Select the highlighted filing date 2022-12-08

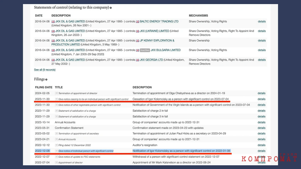click(x=42, y=151)
